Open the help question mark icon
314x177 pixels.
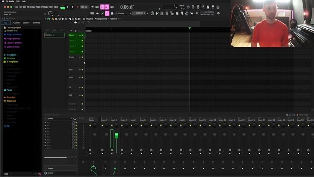[203, 7]
